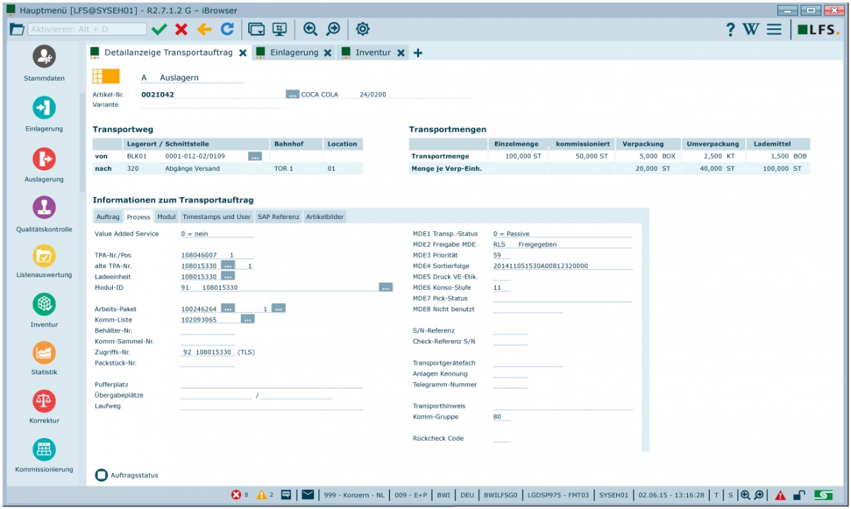Screen dimensions: 851x509
Task: Switch to the Inventur tab
Action: pyautogui.click(x=373, y=52)
